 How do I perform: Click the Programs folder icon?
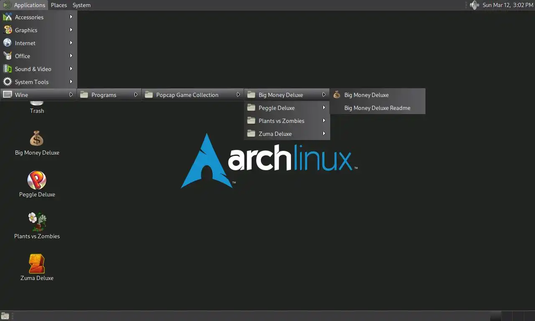point(84,95)
